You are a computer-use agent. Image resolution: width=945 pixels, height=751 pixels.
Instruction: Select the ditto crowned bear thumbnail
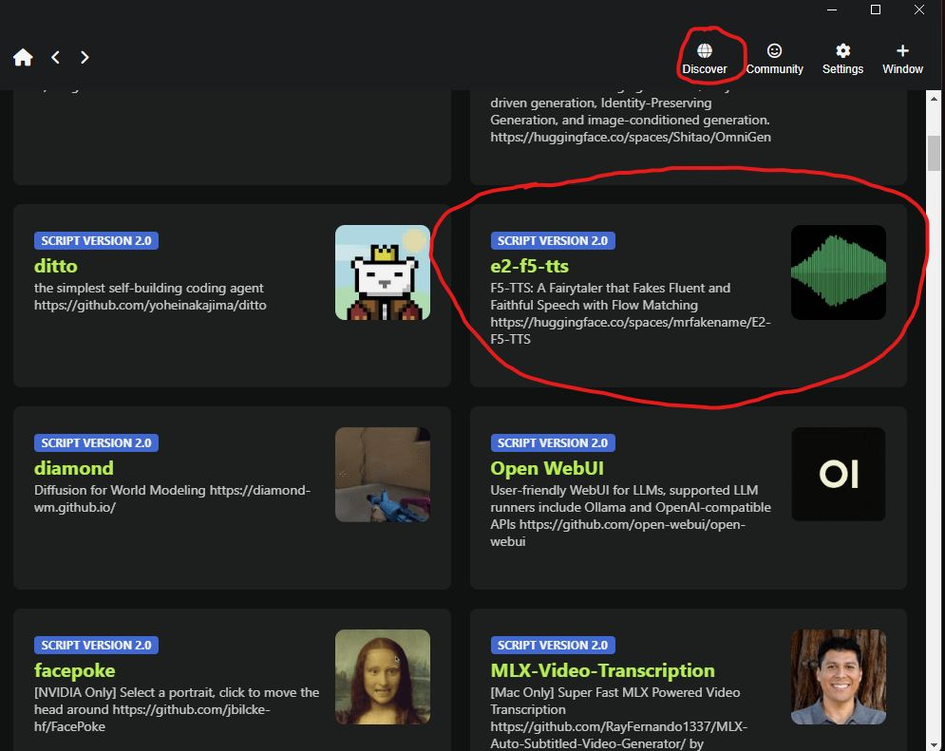click(383, 272)
